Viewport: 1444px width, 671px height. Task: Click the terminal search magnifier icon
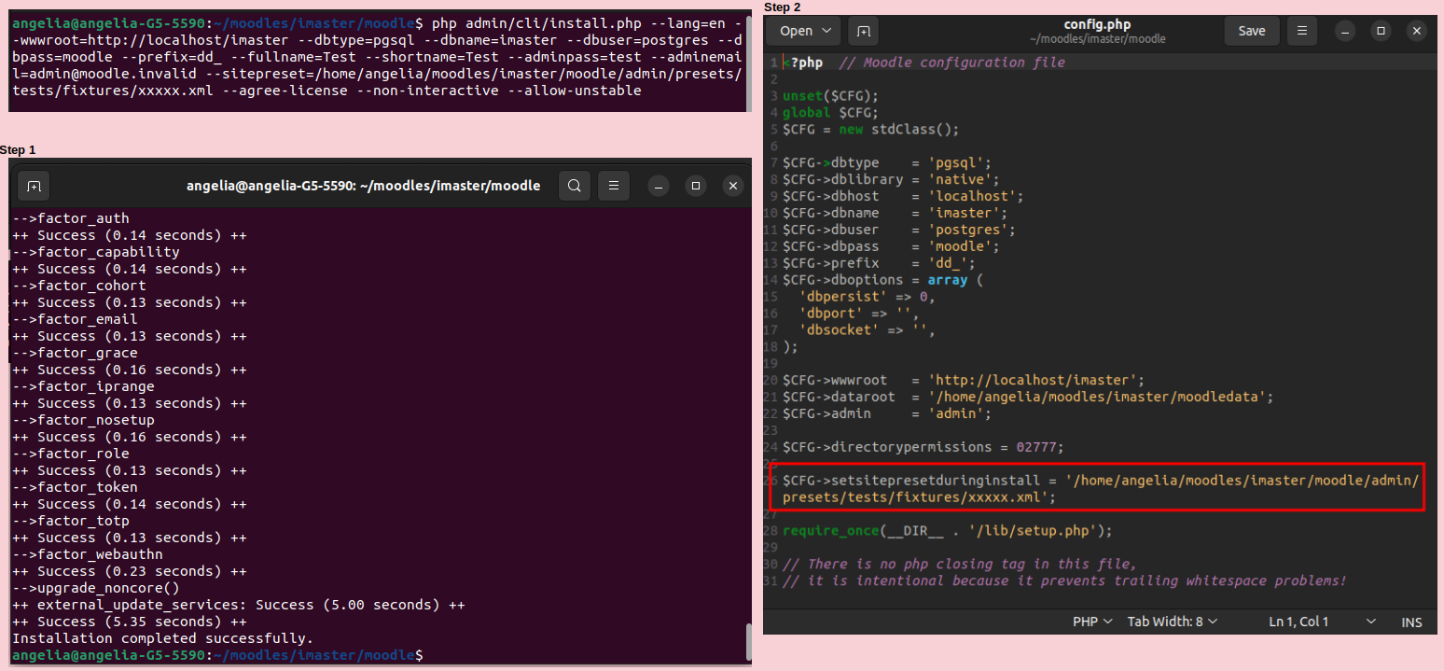point(575,186)
